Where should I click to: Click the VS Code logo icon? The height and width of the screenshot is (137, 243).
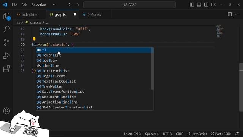(5, 5)
